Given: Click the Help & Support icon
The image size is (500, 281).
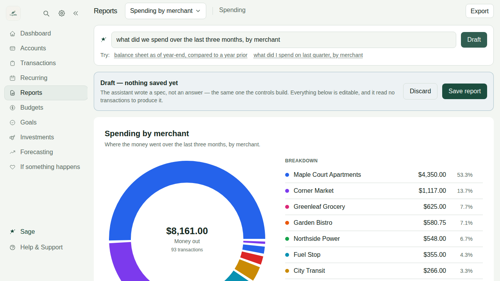Looking at the screenshot, I should tap(12, 247).
